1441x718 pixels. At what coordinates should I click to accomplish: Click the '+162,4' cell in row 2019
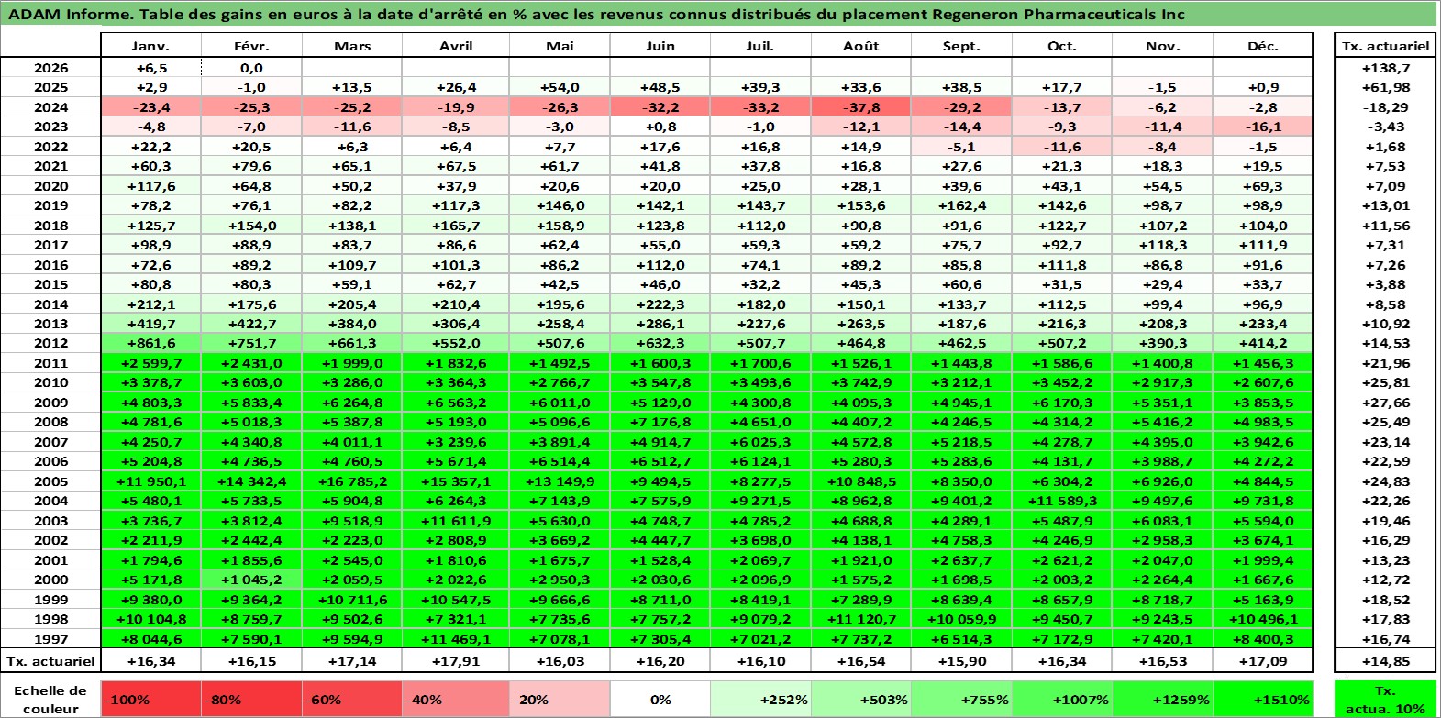click(961, 205)
